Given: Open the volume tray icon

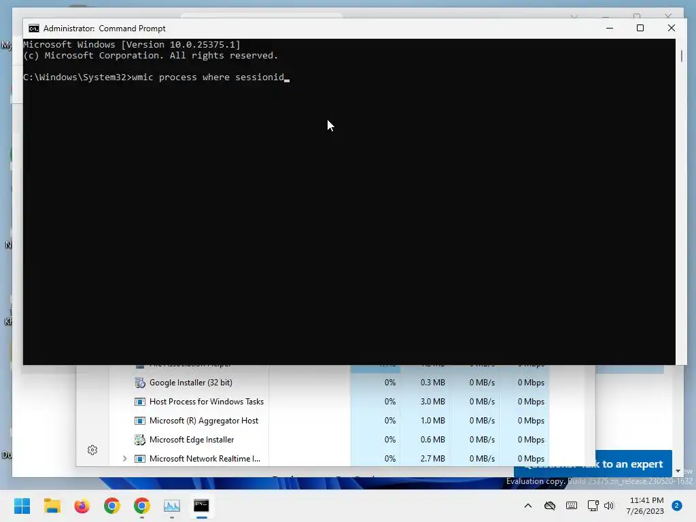Looking at the screenshot, I should [x=609, y=506].
